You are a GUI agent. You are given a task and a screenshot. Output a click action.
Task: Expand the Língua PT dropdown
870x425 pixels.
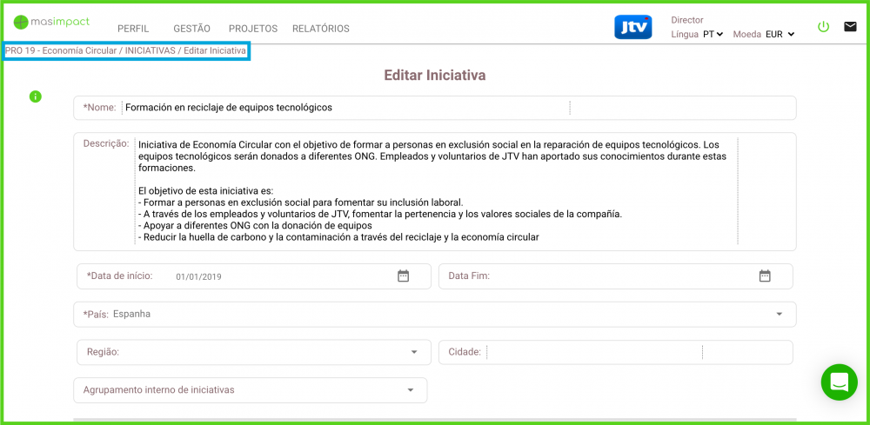pos(713,35)
